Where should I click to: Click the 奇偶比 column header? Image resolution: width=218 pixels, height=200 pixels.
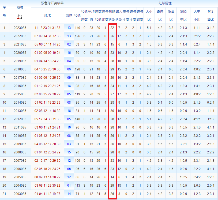(x=160, y=16)
